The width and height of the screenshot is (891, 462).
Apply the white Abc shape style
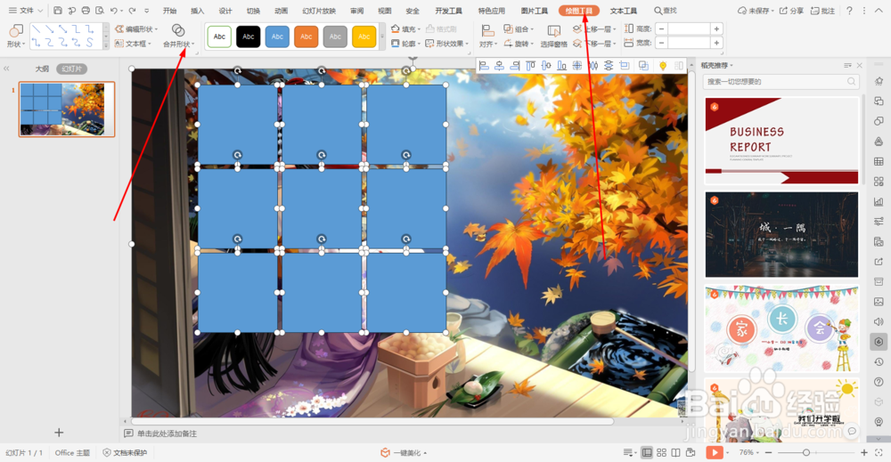point(219,36)
